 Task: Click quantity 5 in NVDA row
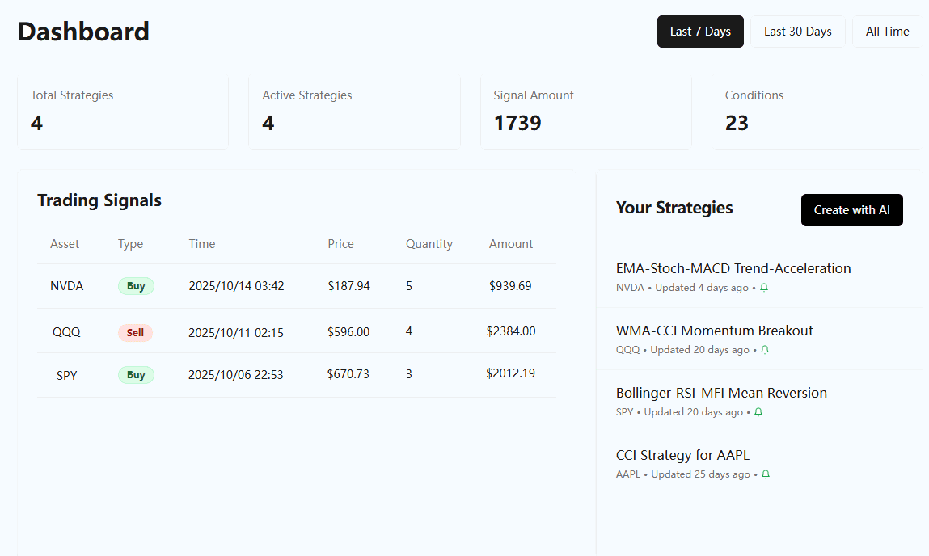coord(409,286)
